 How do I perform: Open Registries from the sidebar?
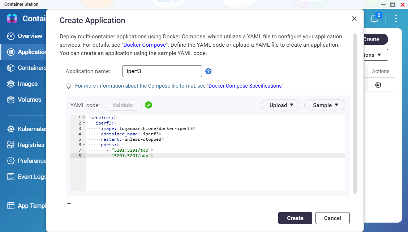[23, 145]
